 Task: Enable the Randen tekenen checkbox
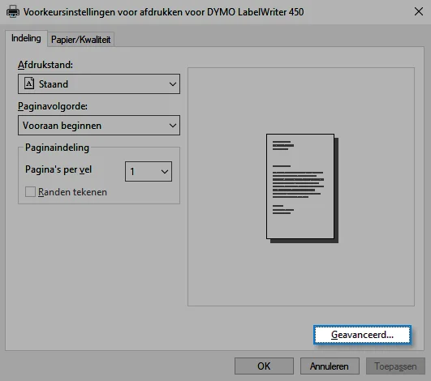point(30,191)
